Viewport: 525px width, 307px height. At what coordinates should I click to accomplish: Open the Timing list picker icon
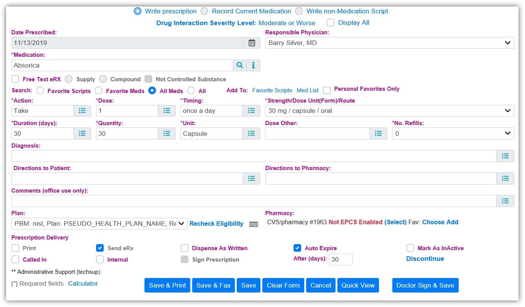coord(251,111)
